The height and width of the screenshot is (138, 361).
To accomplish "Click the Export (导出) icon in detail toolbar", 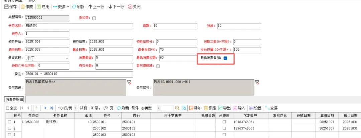I will point(220,108).
